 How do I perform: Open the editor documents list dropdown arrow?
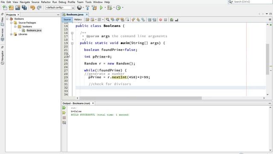point(267,14)
